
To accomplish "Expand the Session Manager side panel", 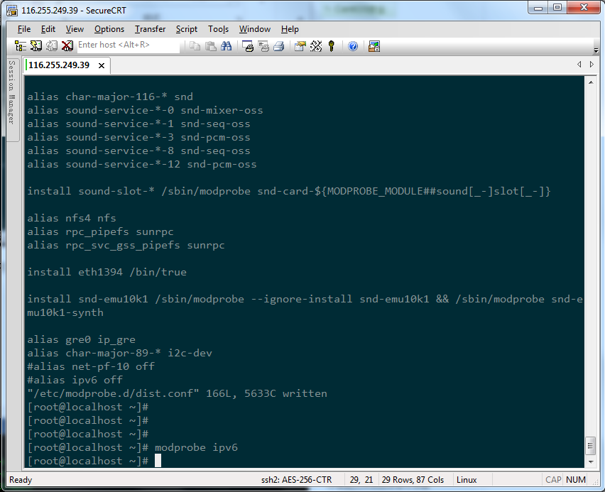I will (12, 92).
